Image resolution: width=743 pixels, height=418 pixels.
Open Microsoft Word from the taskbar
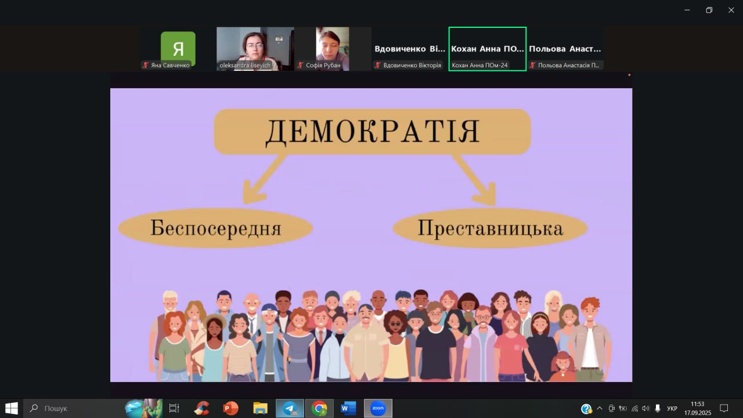[348, 408]
